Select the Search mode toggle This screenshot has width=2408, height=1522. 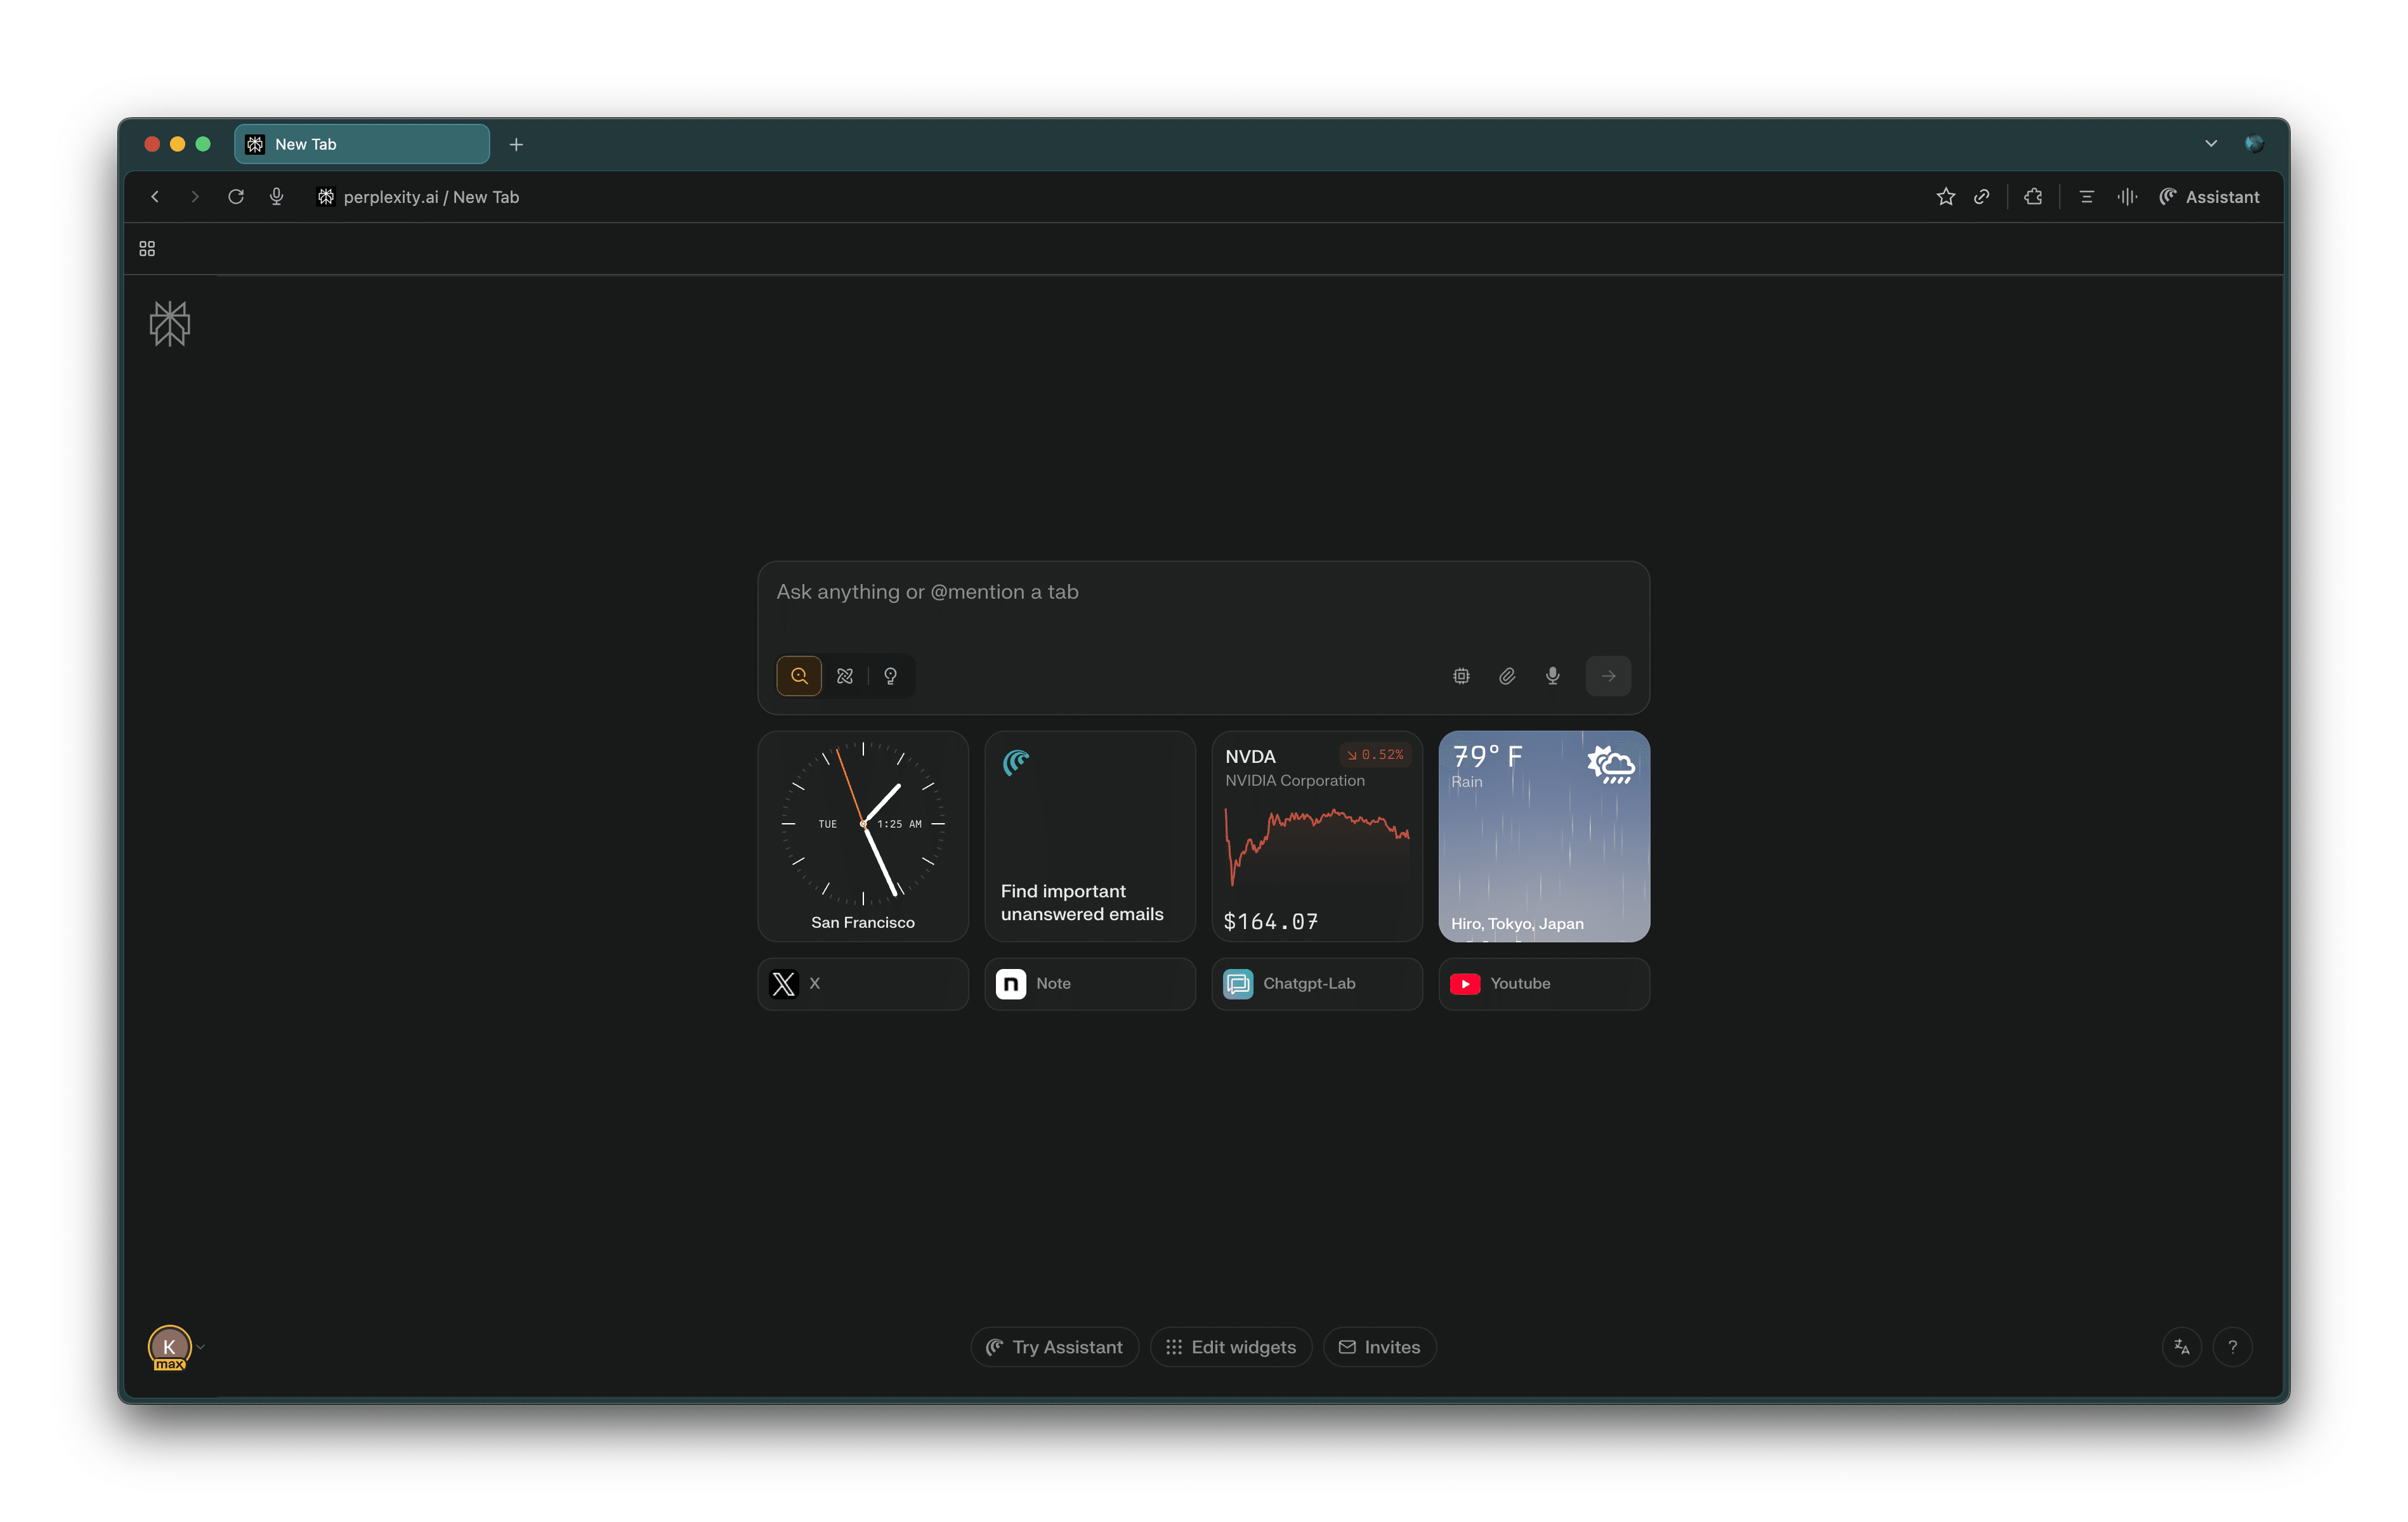pyautogui.click(x=799, y=676)
